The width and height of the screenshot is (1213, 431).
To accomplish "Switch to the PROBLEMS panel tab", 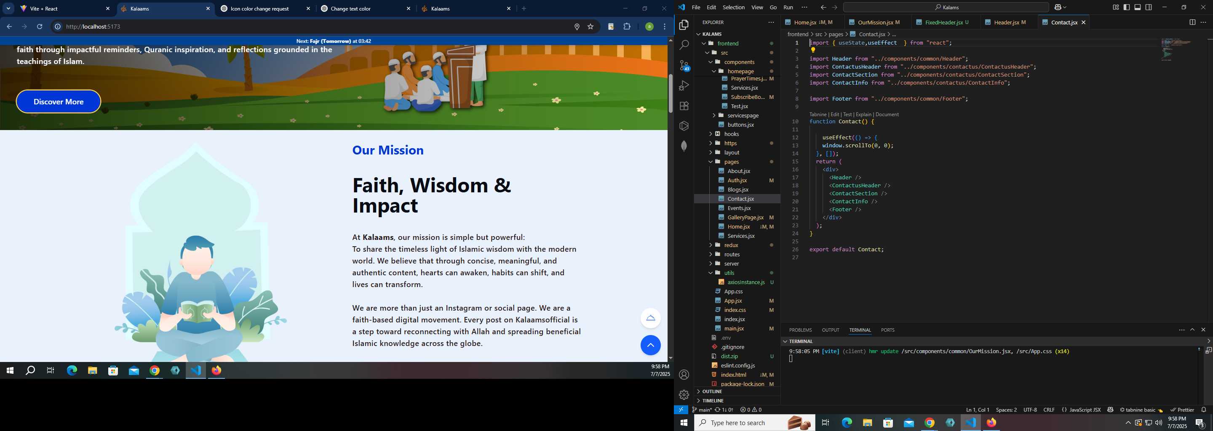I will [x=800, y=330].
